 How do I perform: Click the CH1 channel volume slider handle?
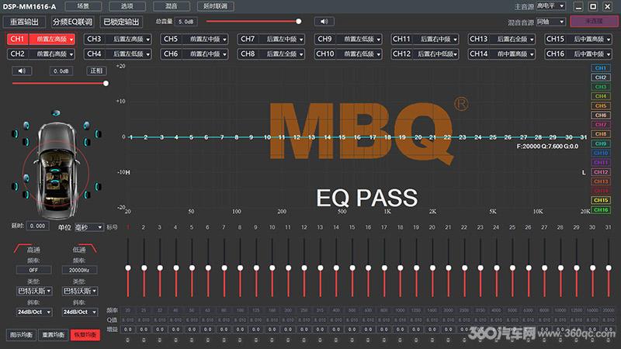point(106,84)
